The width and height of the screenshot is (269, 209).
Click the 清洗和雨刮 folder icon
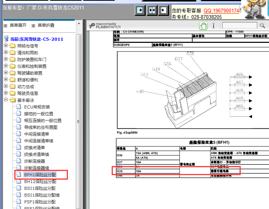[x=12, y=53]
